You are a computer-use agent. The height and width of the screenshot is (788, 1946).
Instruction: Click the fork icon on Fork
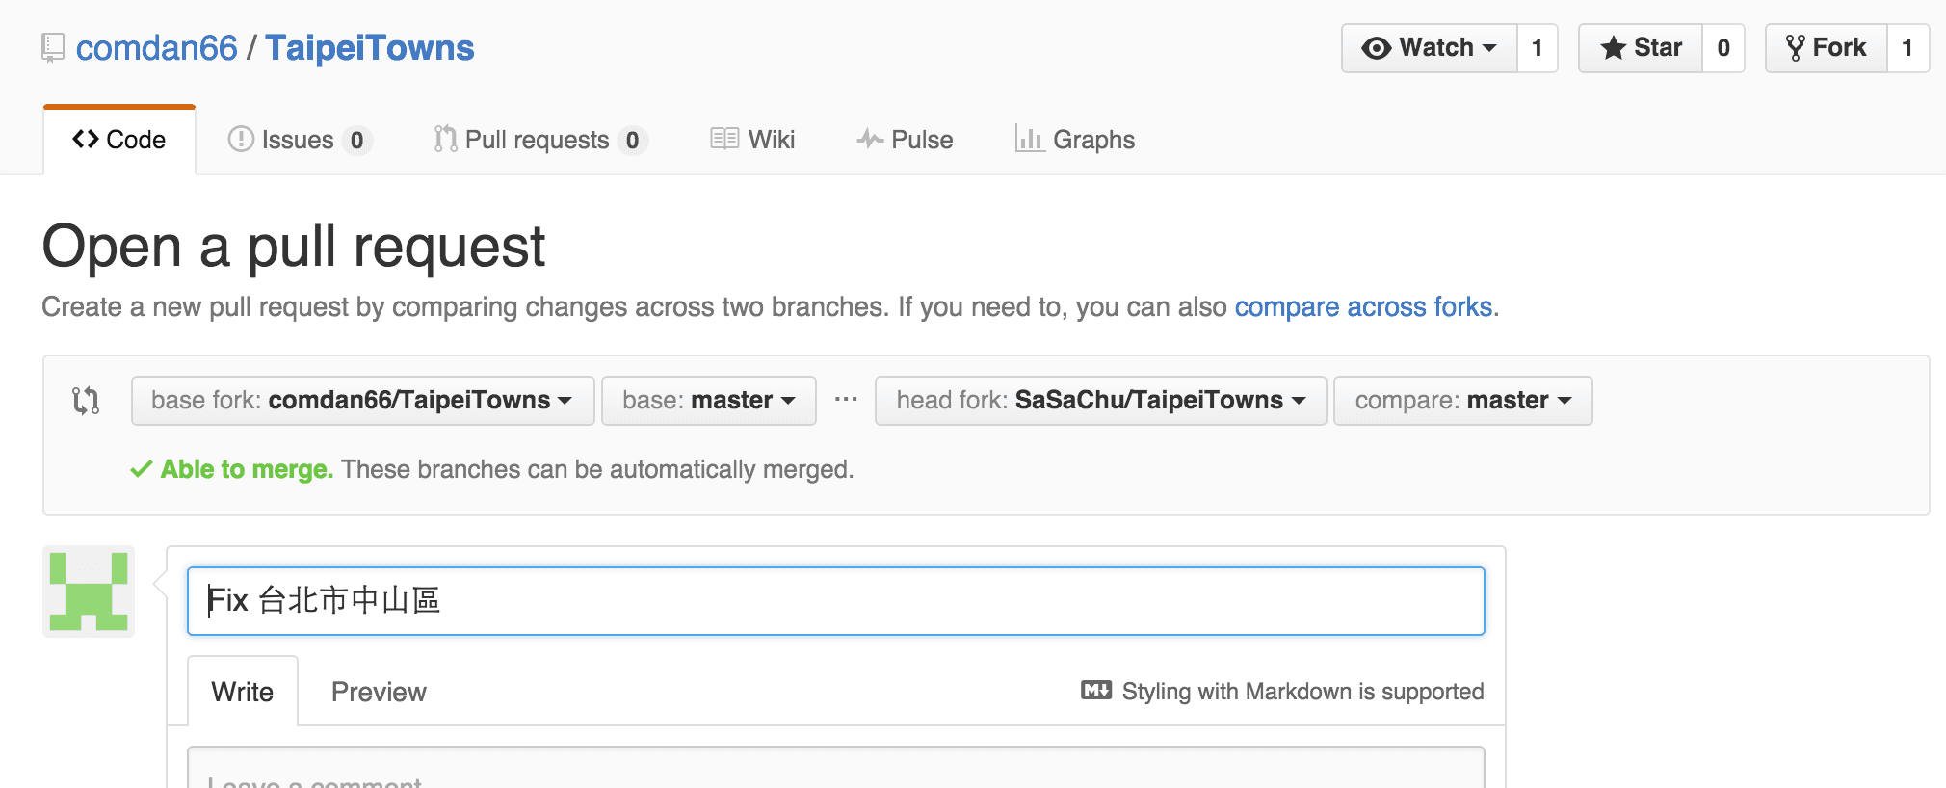point(1796,48)
